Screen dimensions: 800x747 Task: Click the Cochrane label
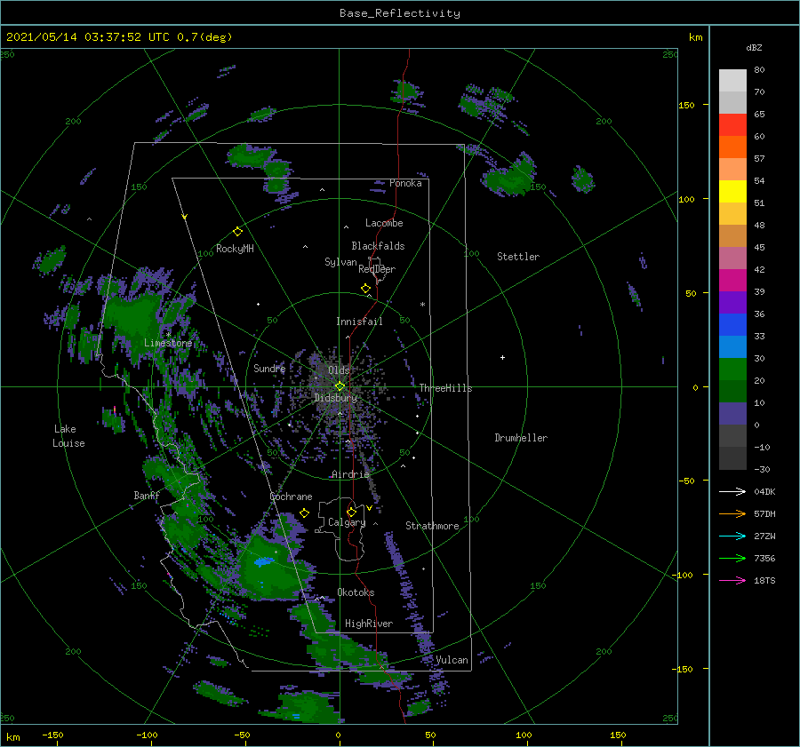(x=291, y=497)
